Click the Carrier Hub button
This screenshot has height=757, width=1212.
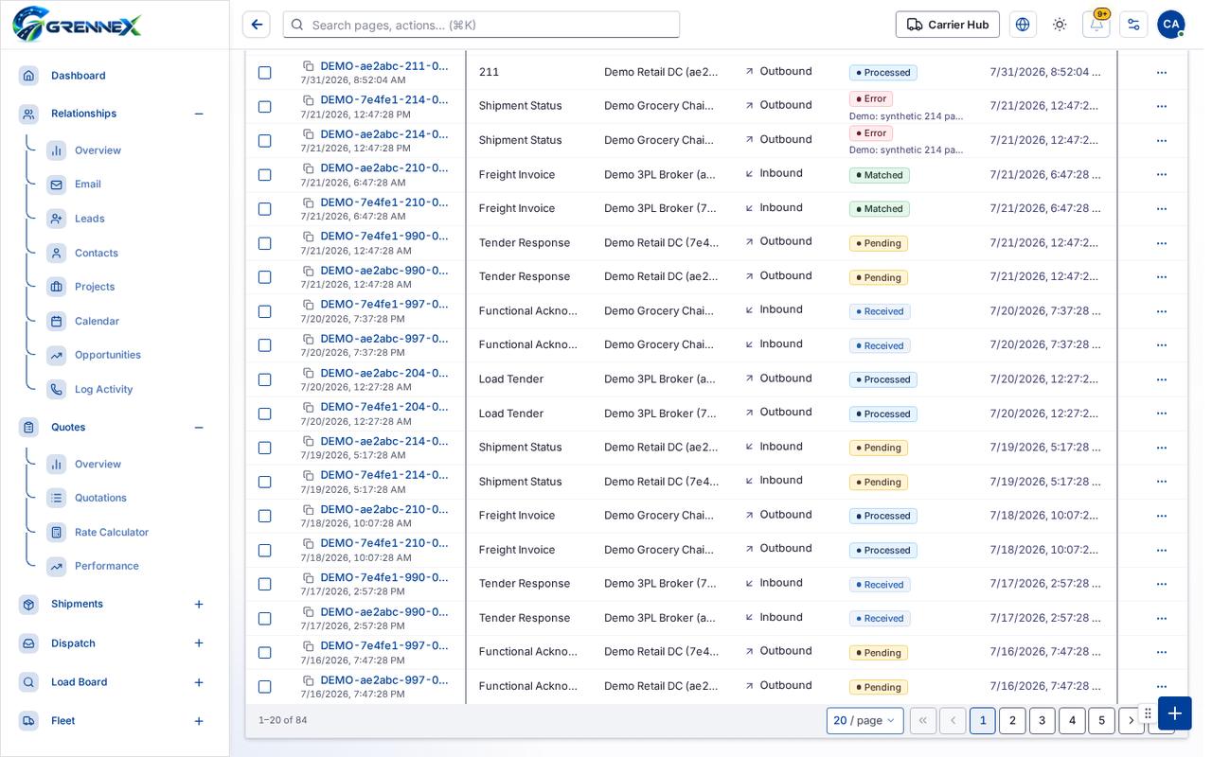coord(947,25)
